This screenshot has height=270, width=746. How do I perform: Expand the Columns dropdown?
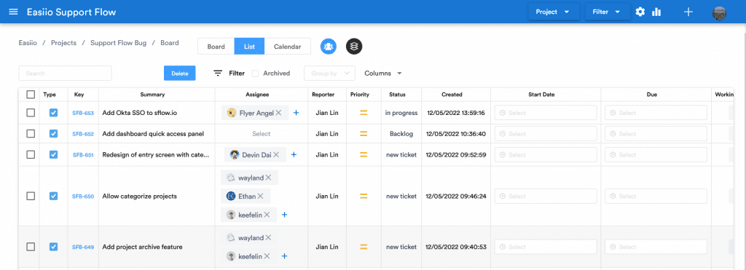pyautogui.click(x=383, y=74)
